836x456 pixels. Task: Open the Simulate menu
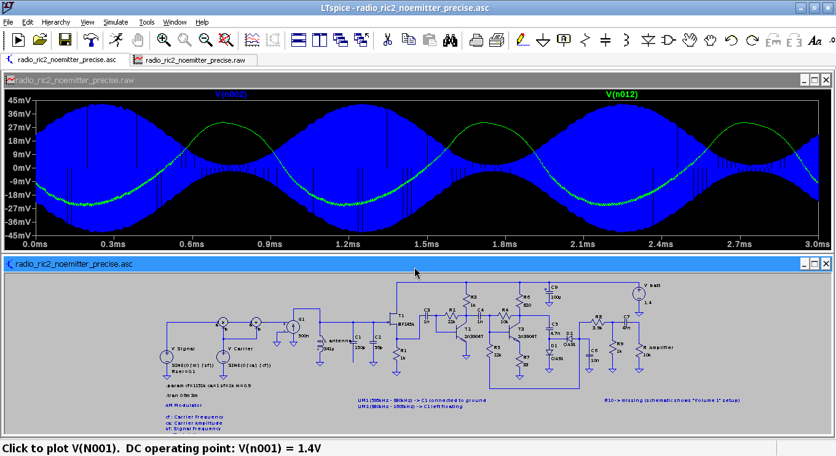(116, 22)
